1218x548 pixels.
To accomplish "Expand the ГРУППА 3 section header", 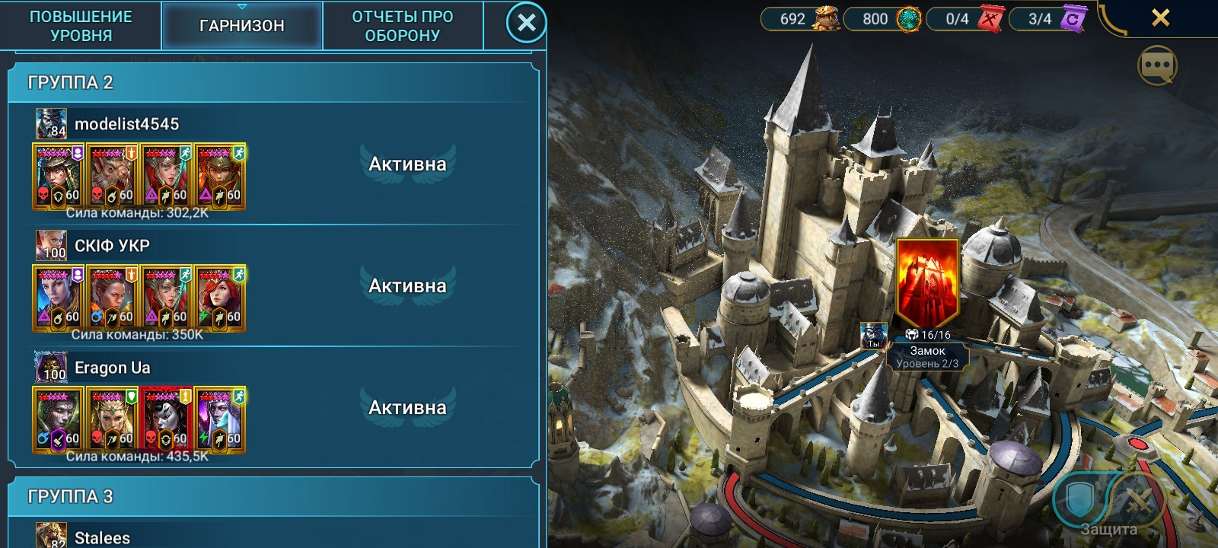I will click(x=273, y=496).
